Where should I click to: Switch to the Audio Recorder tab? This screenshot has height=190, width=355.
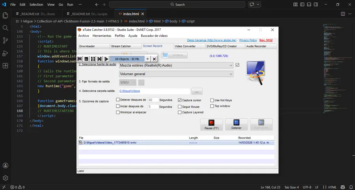(261, 46)
